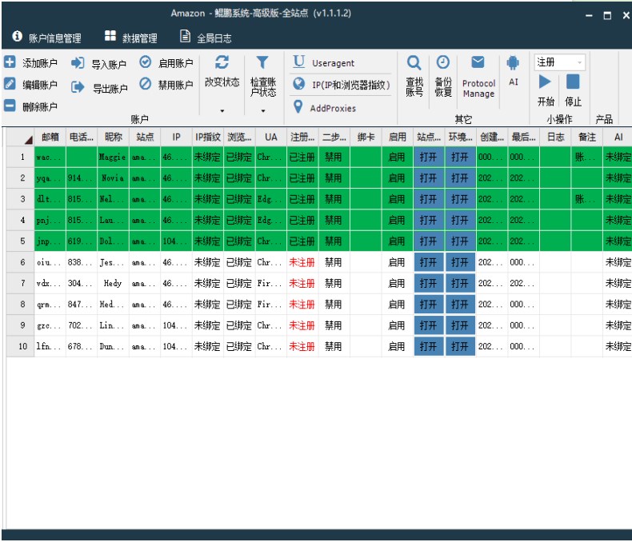Sort by the 绑卡 column header

tap(366, 137)
